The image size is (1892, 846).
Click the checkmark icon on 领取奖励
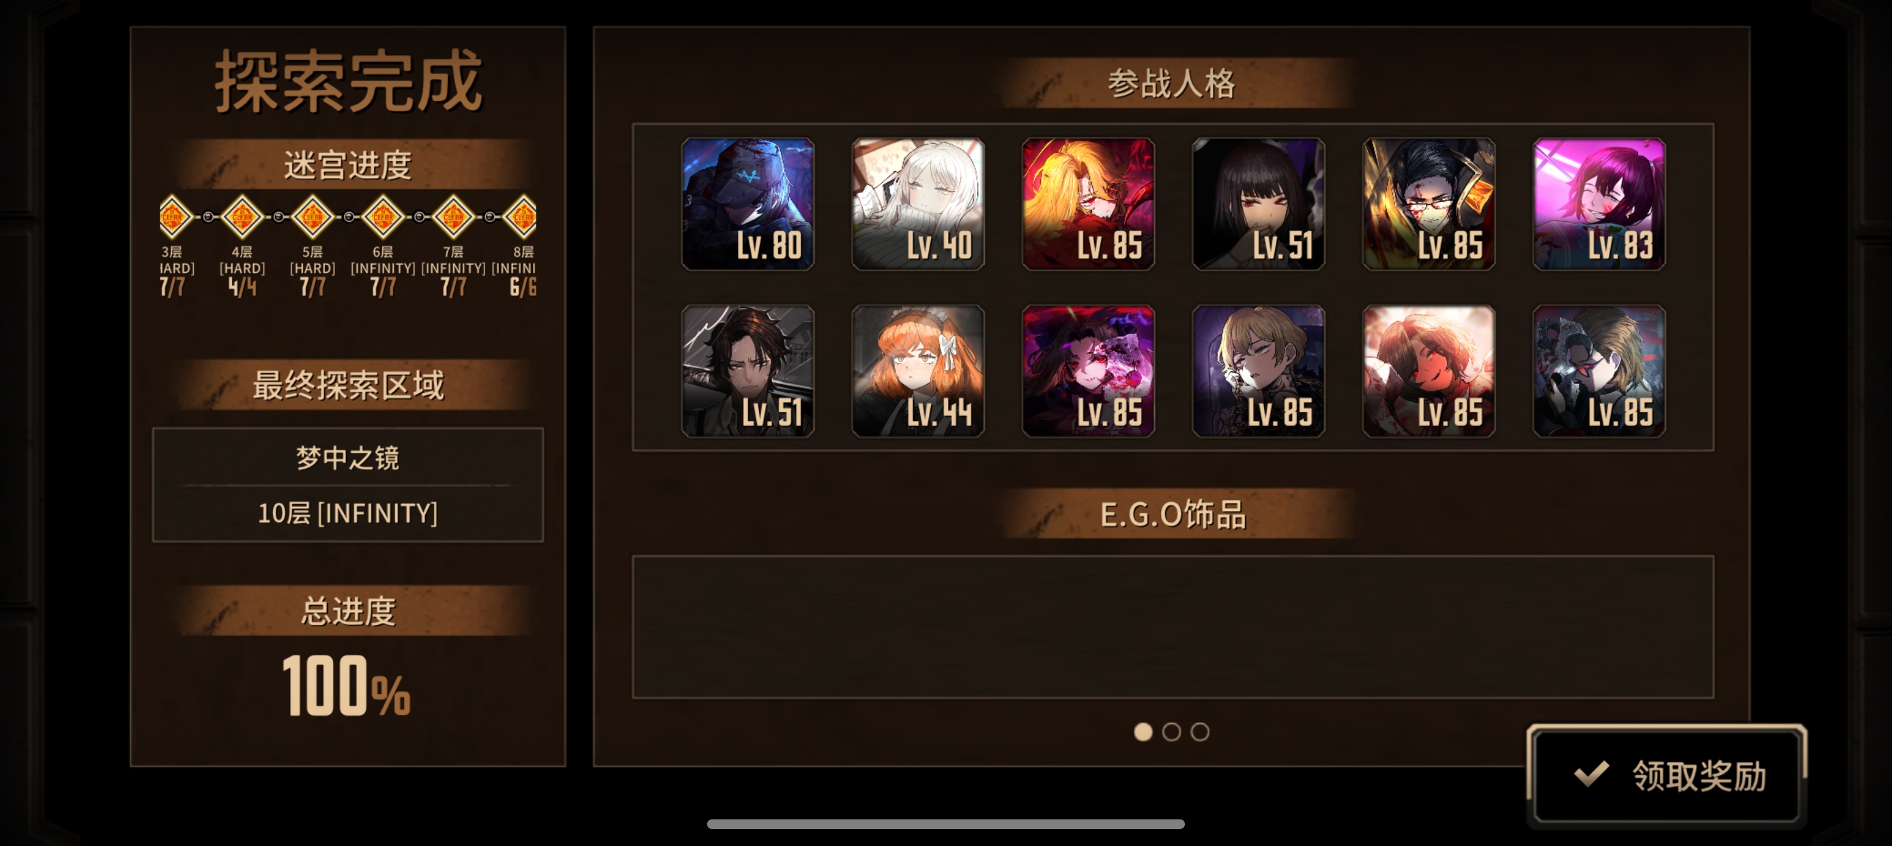(1592, 774)
